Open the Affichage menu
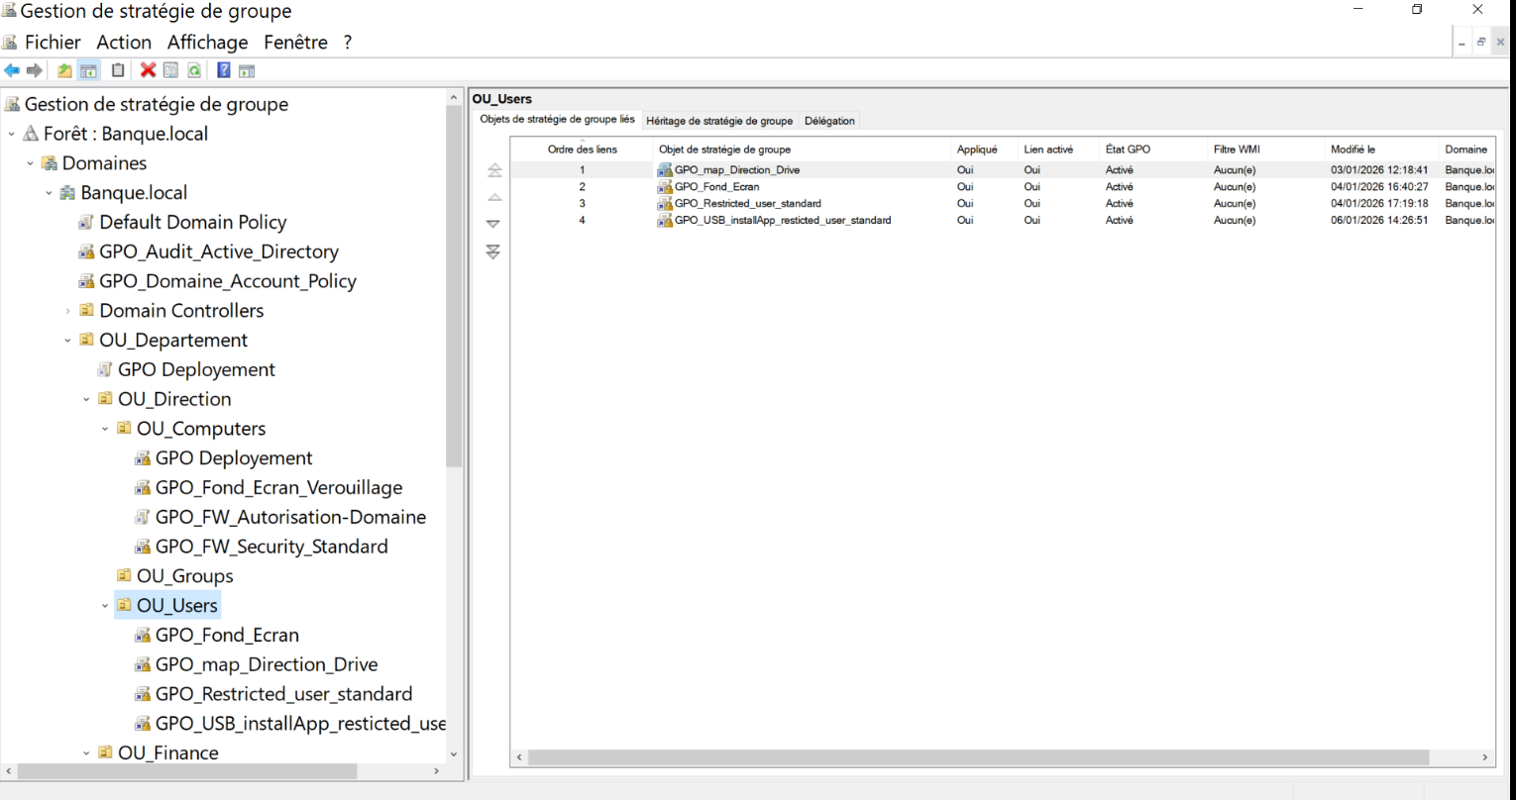Image resolution: width=1516 pixels, height=800 pixels. pyautogui.click(x=208, y=43)
